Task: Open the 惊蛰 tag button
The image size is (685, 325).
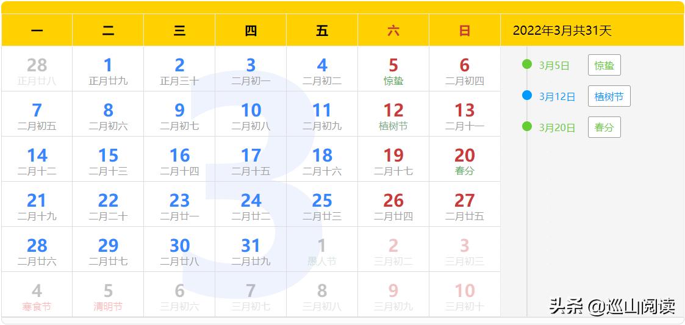Action: pyautogui.click(x=604, y=65)
